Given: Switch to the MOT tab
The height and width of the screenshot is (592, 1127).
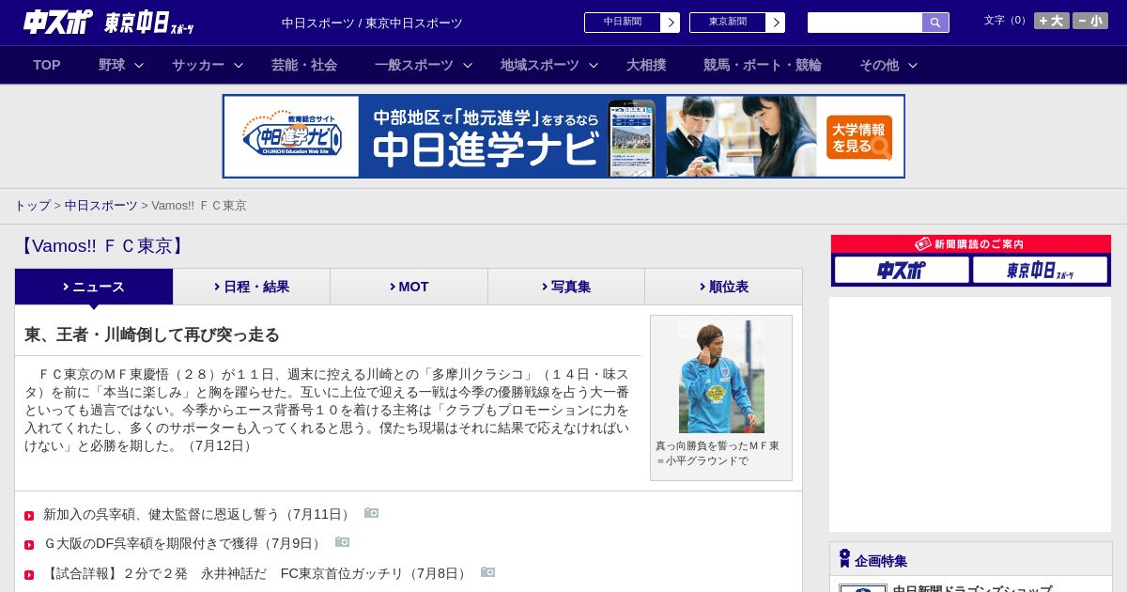Looking at the screenshot, I should coord(409,287).
